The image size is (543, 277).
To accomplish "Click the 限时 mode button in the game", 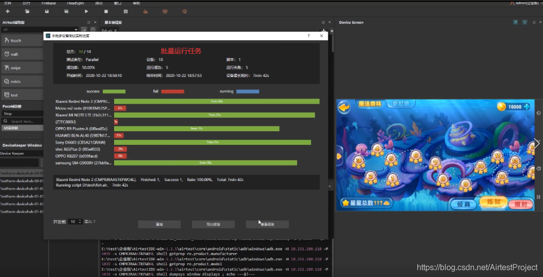I will (521, 204).
